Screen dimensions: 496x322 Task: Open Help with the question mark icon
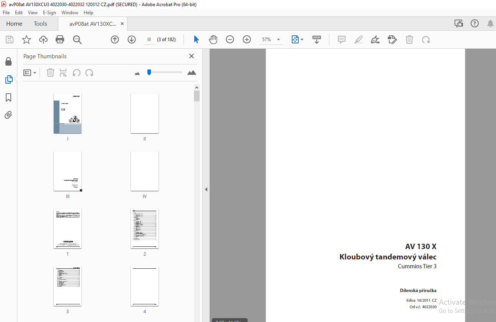(475, 24)
